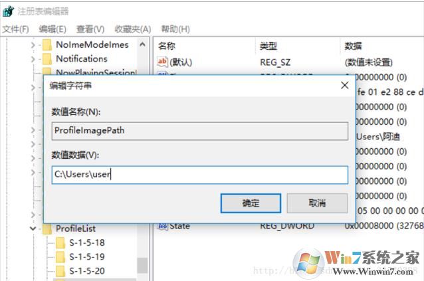Image resolution: width=424 pixels, height=281 pixels.
Task: Click the (默认) string value icon
Action: [x=162, y=62]
